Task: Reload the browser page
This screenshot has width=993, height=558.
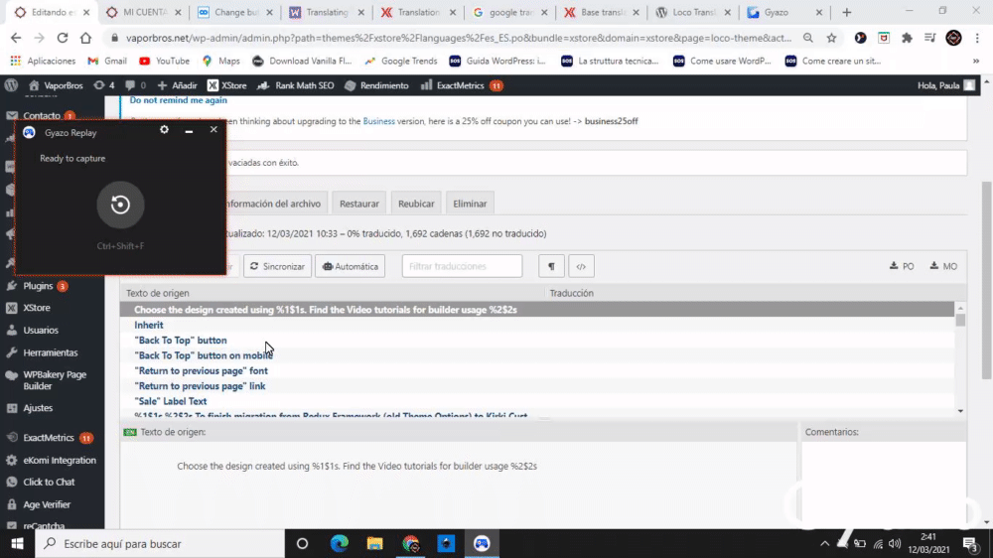Action: [x=62, y=38]
